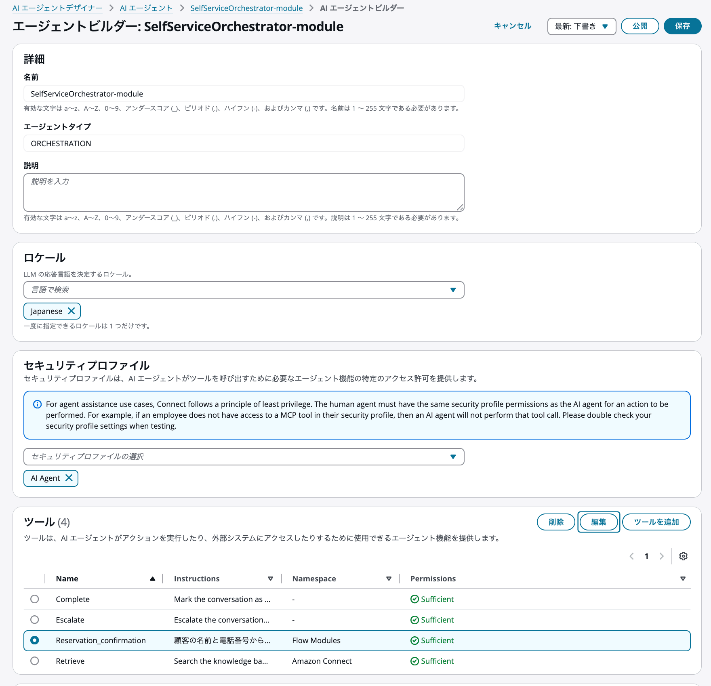Sort tools by Name column arrow
The width and height of the screenshot is (711, 686).
[152, 579]
